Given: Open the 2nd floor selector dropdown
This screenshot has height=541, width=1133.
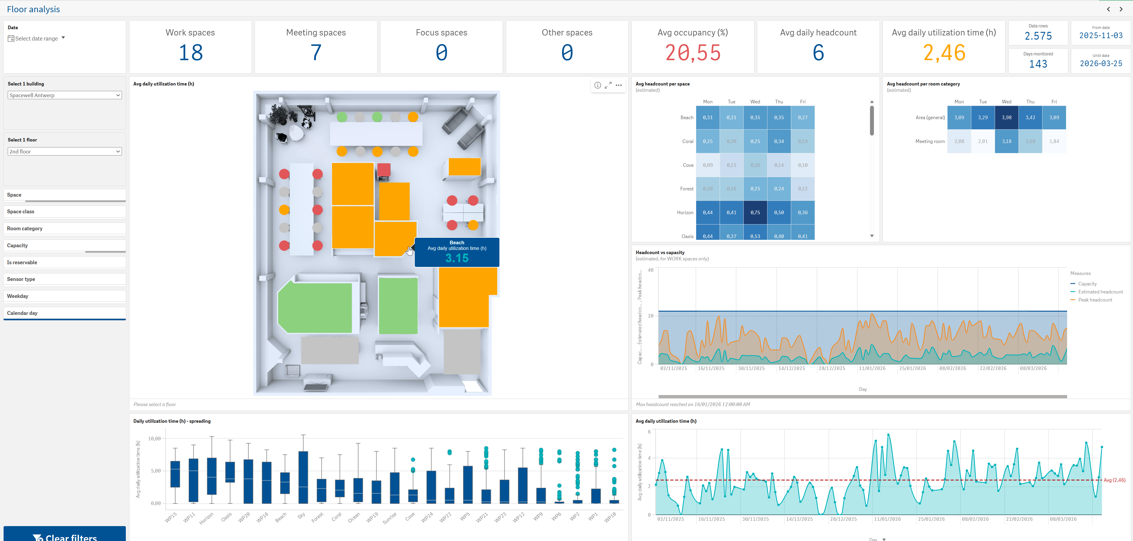Looking at the screenshot, I should [x=65, y=151].
